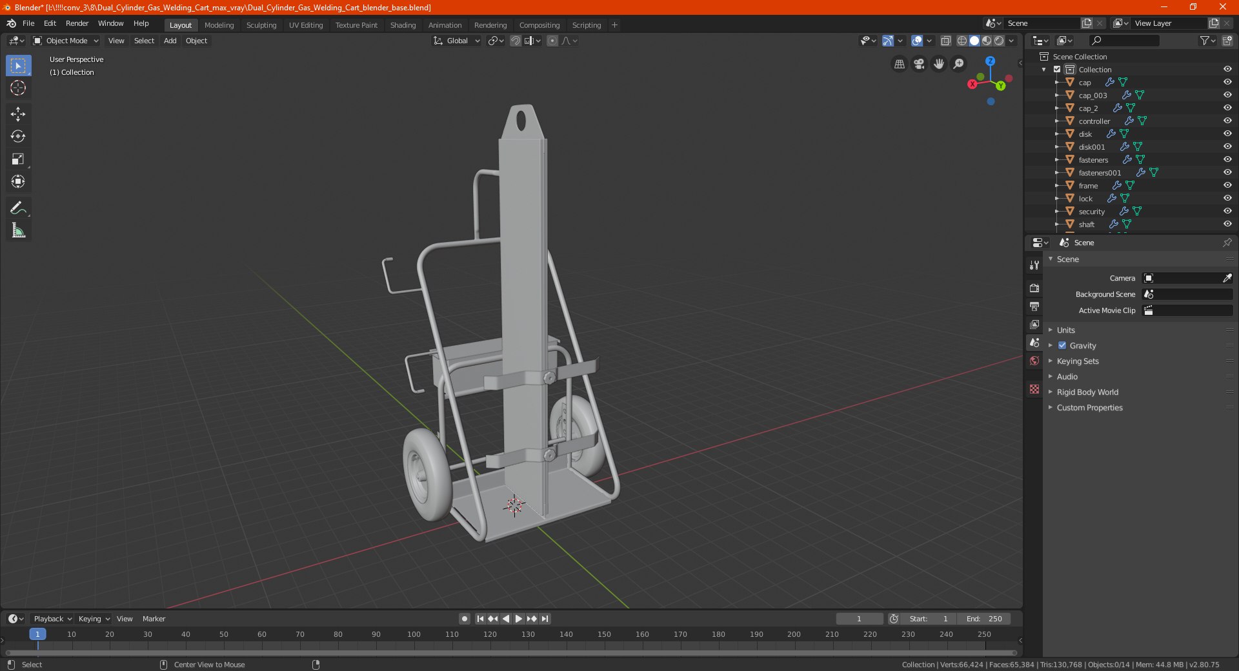Click the Play animation button
This screenshot has width=1239, height=671.
[x=519, y=619]
